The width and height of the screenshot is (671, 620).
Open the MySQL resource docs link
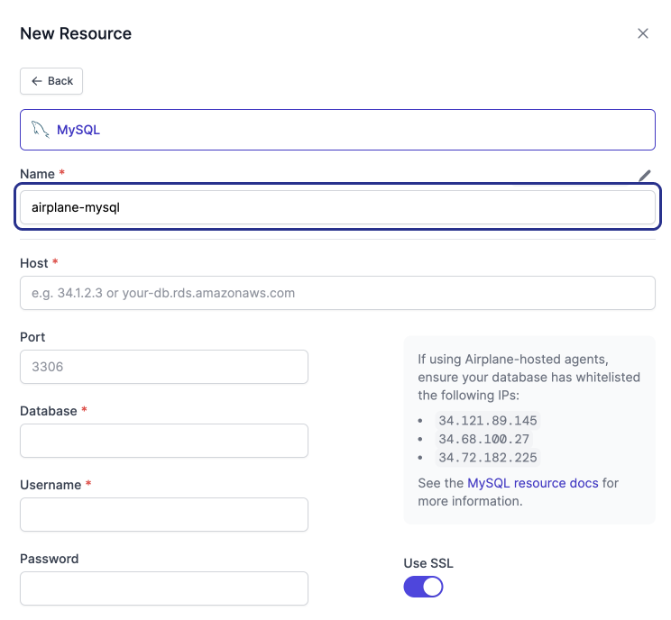533,483
